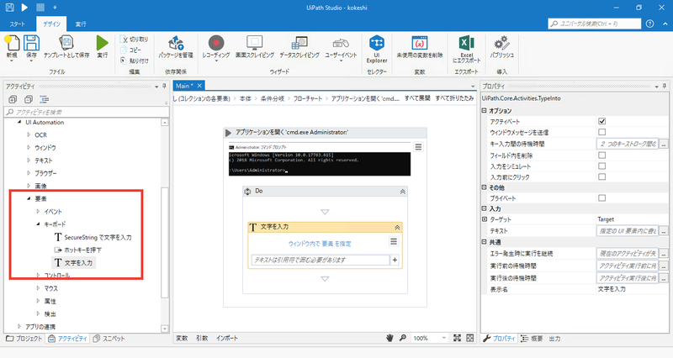Expand the ブラウザー tree node
673x358 pixels.
[29, 173]
